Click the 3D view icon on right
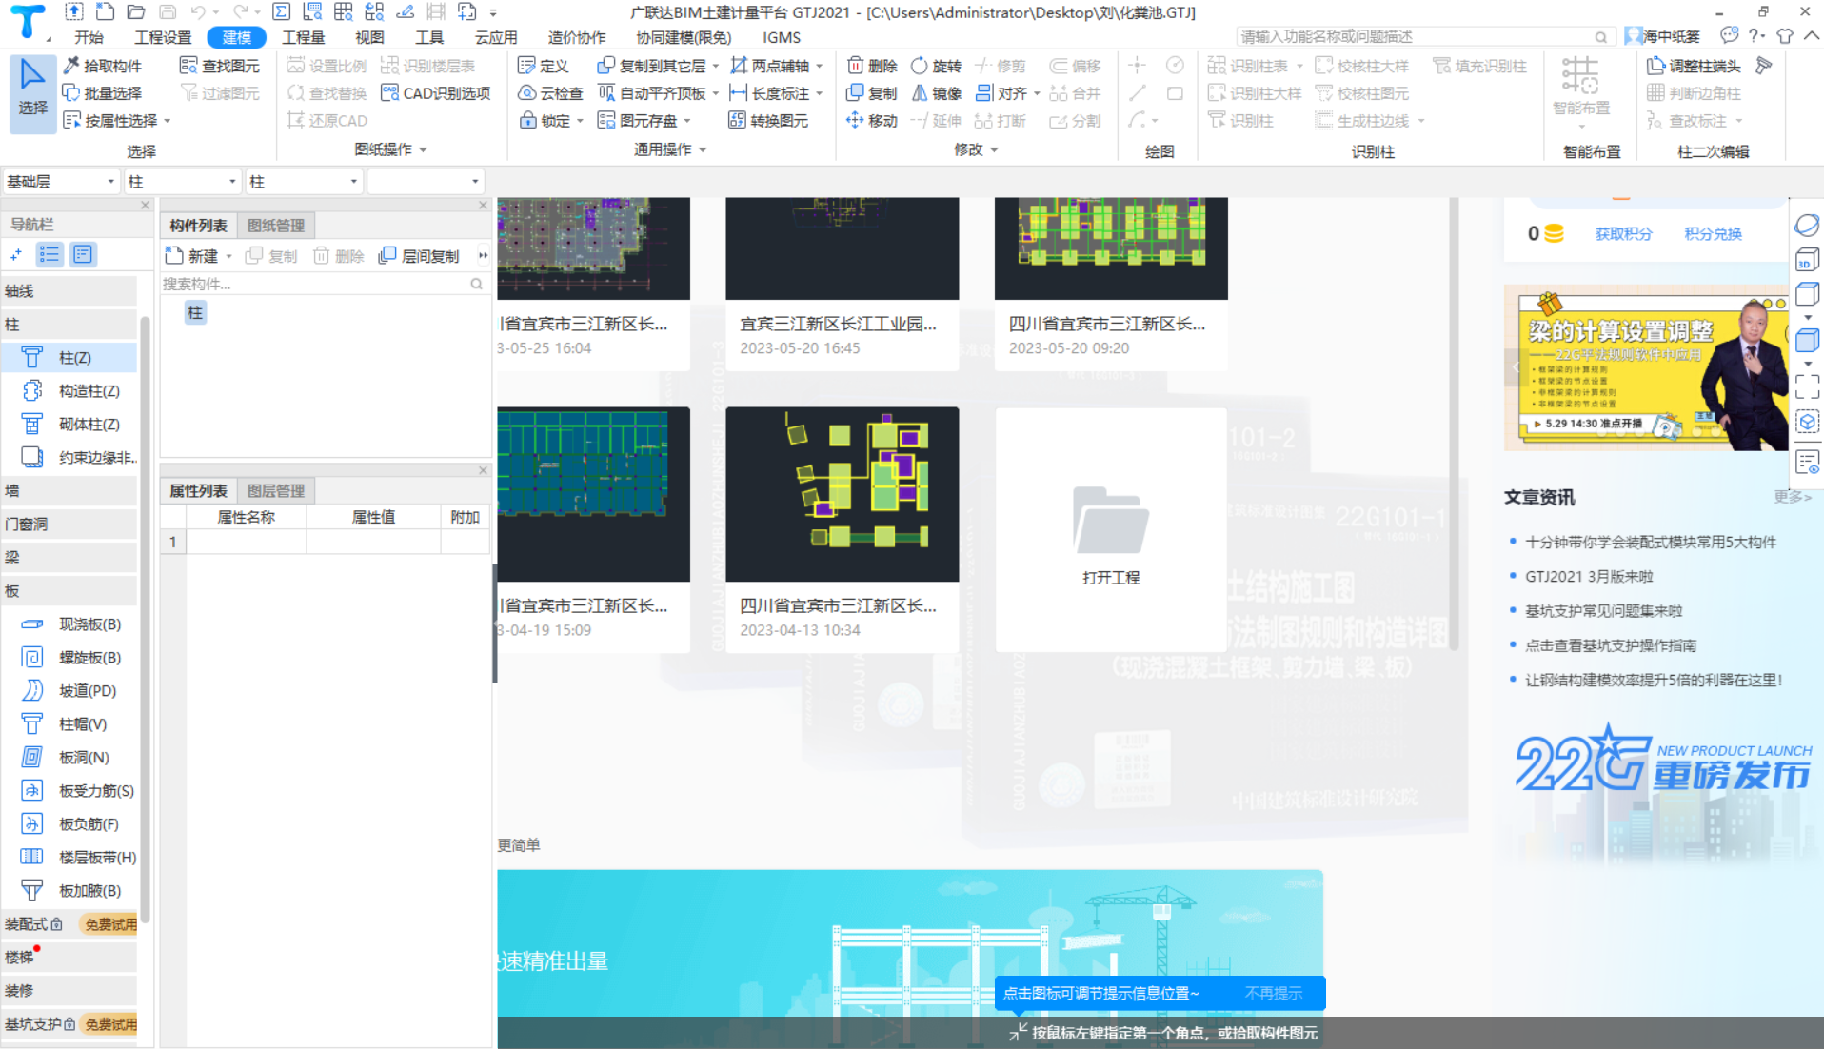Viewport: 1824px width, 1049px height. tap(1806, 260)
